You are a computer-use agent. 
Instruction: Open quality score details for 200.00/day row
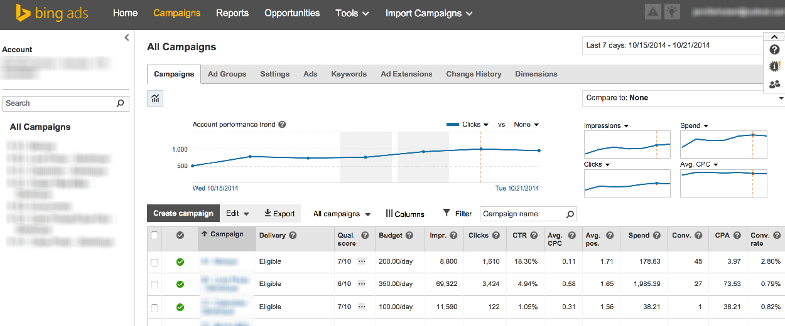[x=362, y=261]
